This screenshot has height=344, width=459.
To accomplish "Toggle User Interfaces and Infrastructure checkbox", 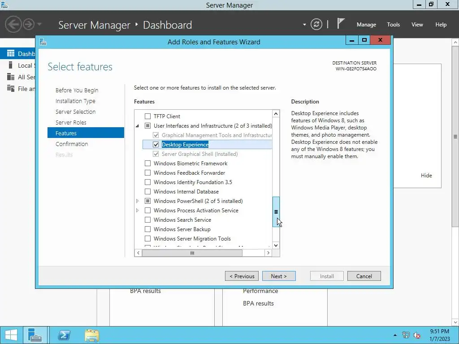I will [x=148, y=126].
